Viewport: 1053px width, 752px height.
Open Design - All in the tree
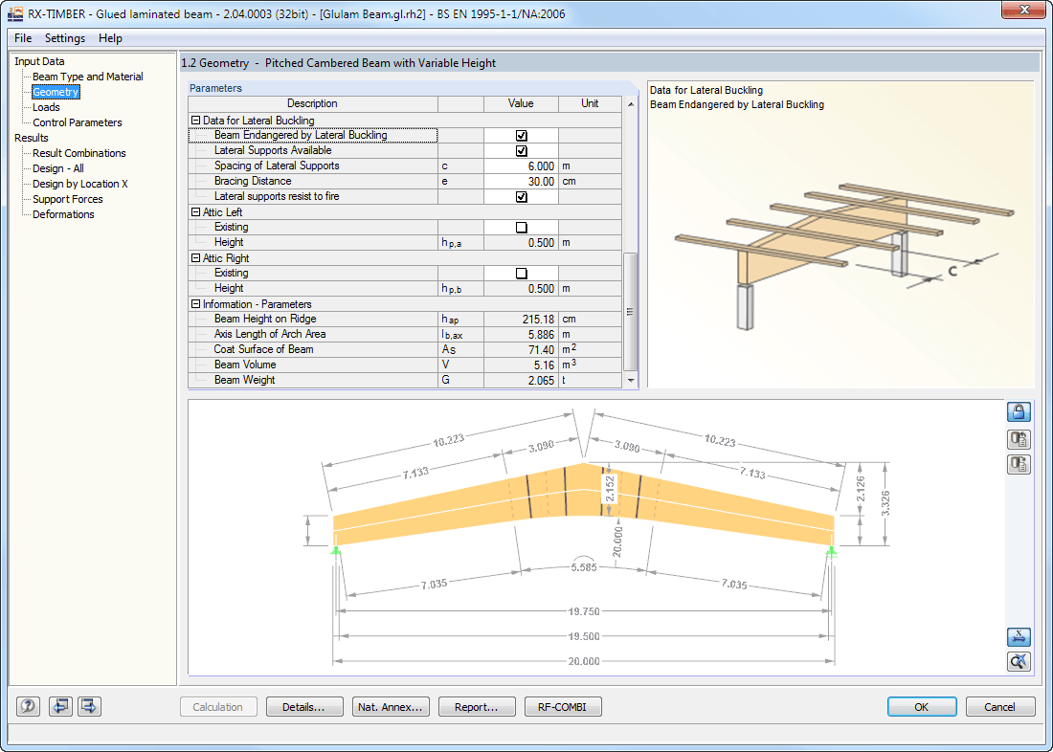[x=58, y=168]
